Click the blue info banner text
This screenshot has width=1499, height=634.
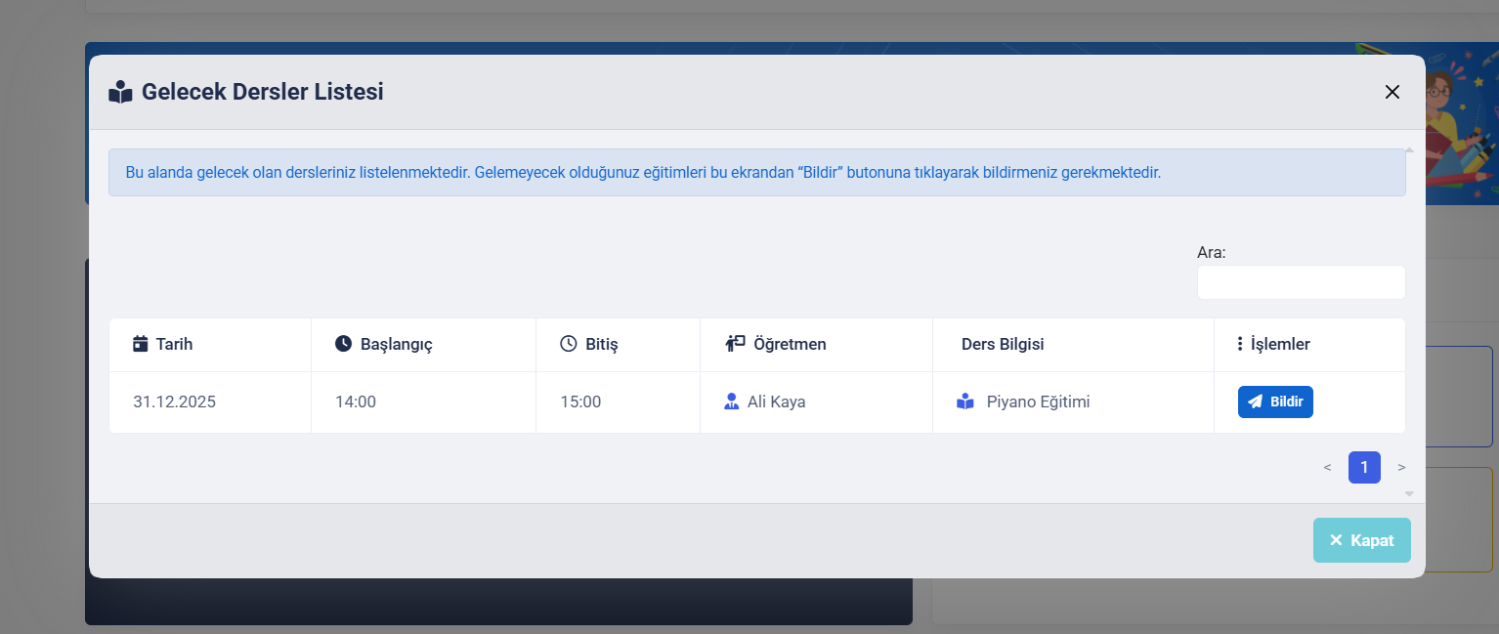(x=643, y=173)
